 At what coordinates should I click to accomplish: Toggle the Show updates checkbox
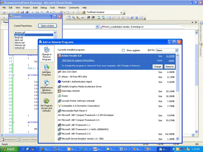pyautogui.click(x=123, y=50)
